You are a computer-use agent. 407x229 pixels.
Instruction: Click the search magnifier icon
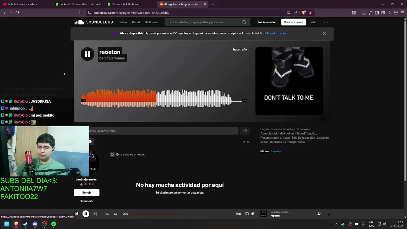coord(244,22)
